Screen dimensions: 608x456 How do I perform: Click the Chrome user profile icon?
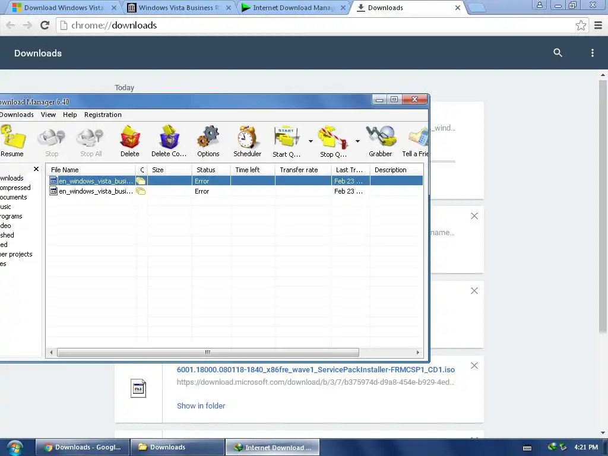[539, 5]
